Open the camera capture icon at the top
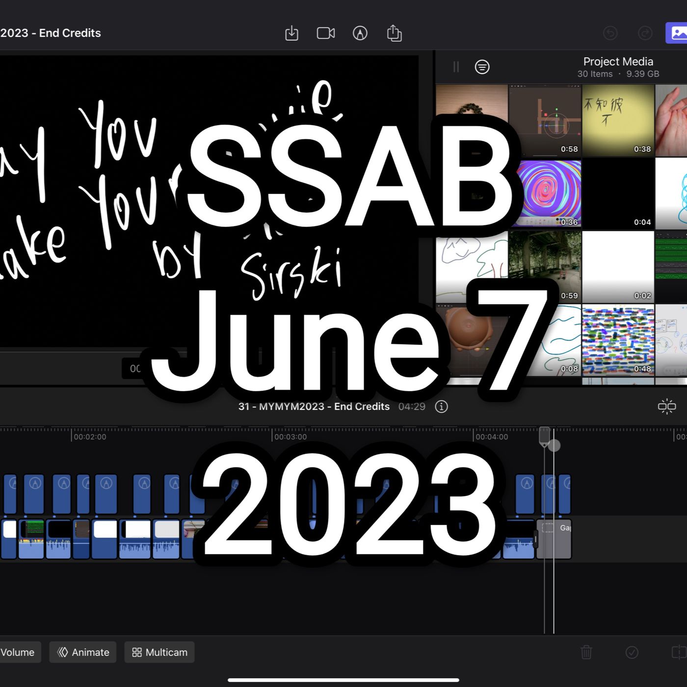Screen dimensions: 687x687 pyautogui.click(x=326, y=33)
